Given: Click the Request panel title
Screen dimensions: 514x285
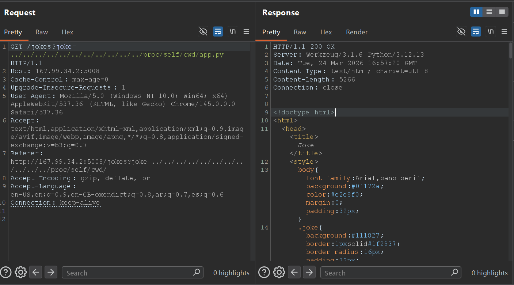Looking at the screenshot, I should coord(20,12).
